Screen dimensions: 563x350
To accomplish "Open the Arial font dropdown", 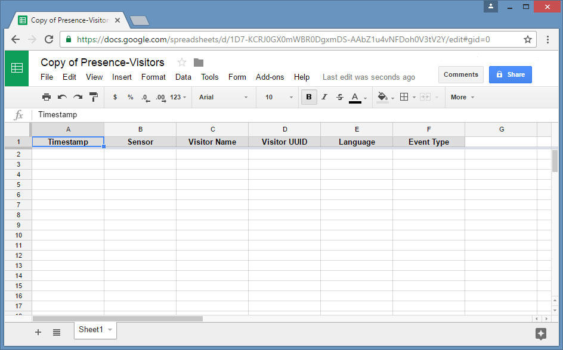I will [223, 97].
